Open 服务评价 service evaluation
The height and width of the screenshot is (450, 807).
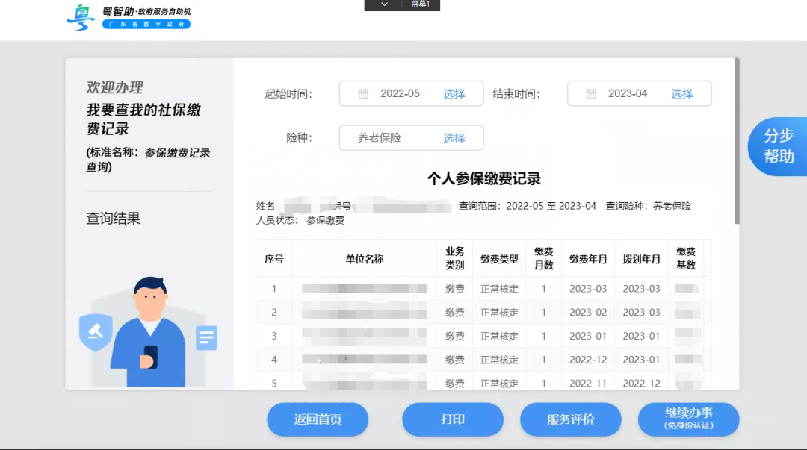(571, 419)
